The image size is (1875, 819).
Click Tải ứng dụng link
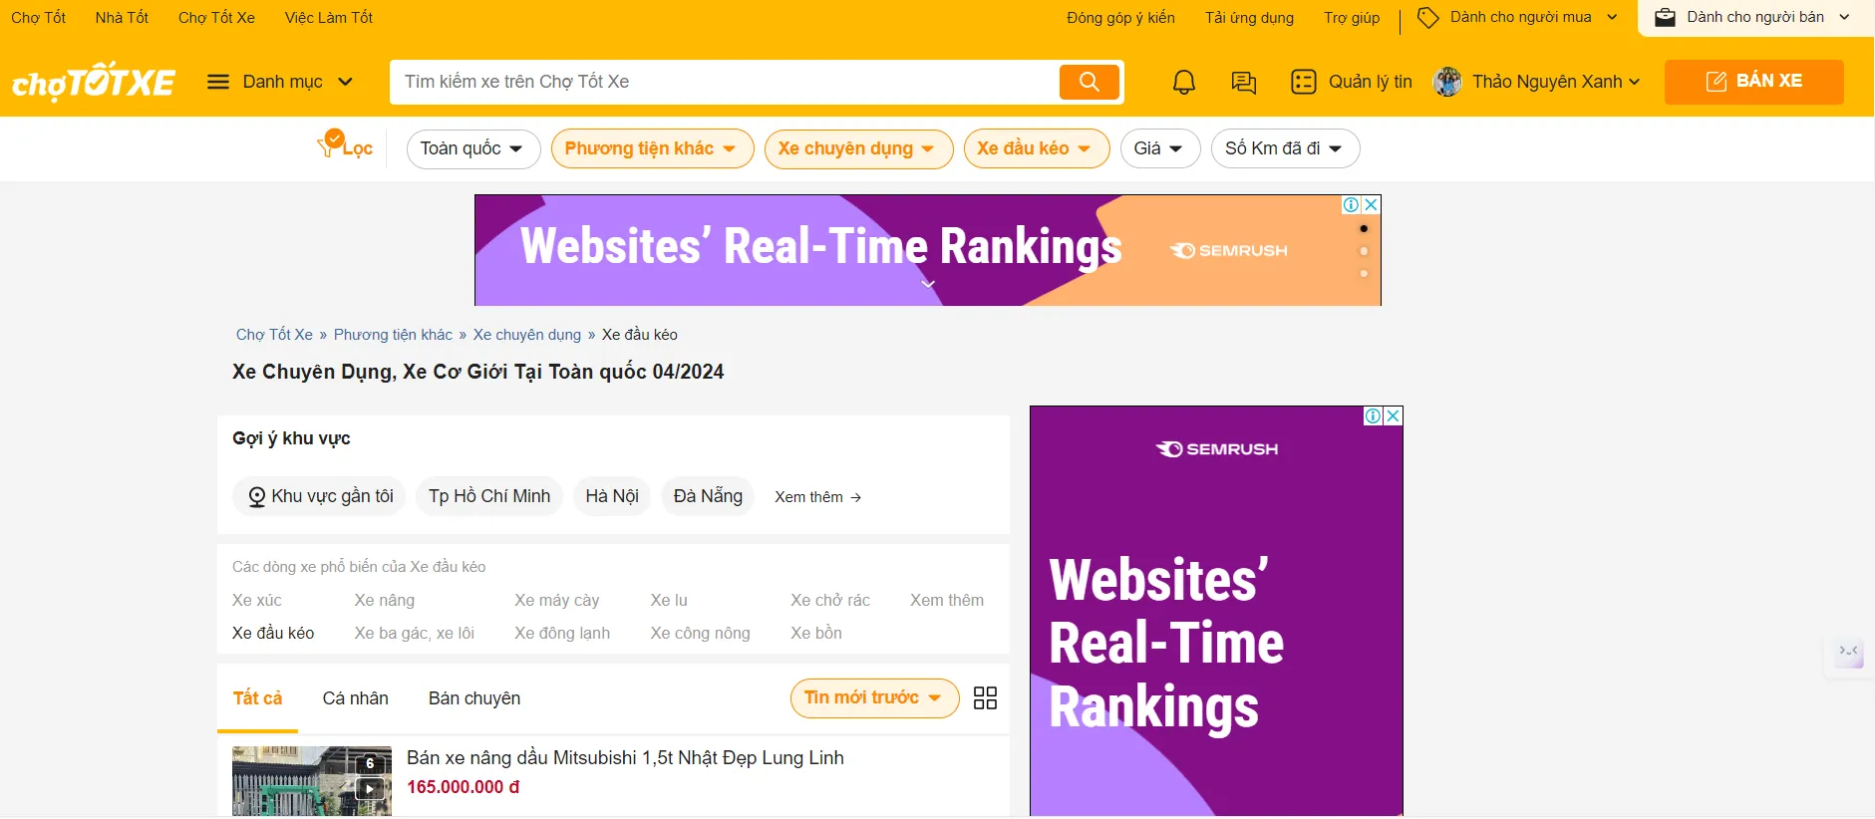coord(1249,18)
